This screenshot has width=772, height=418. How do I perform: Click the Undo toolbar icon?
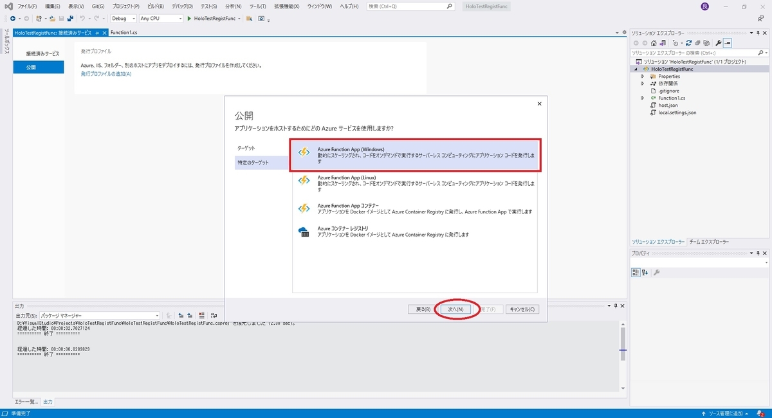82,18
